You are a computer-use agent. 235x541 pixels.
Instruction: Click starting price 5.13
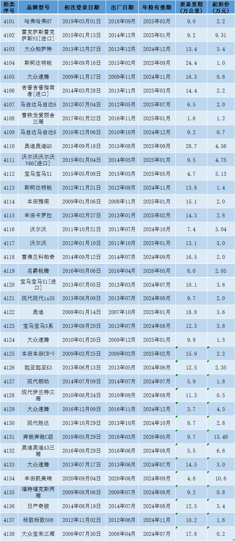pyautogui.click(x=221, y=174)
